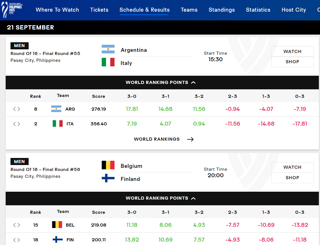Click the BEL row flag icon
The width and height of the screenshot is (320, 245).
tap(57, 225)
